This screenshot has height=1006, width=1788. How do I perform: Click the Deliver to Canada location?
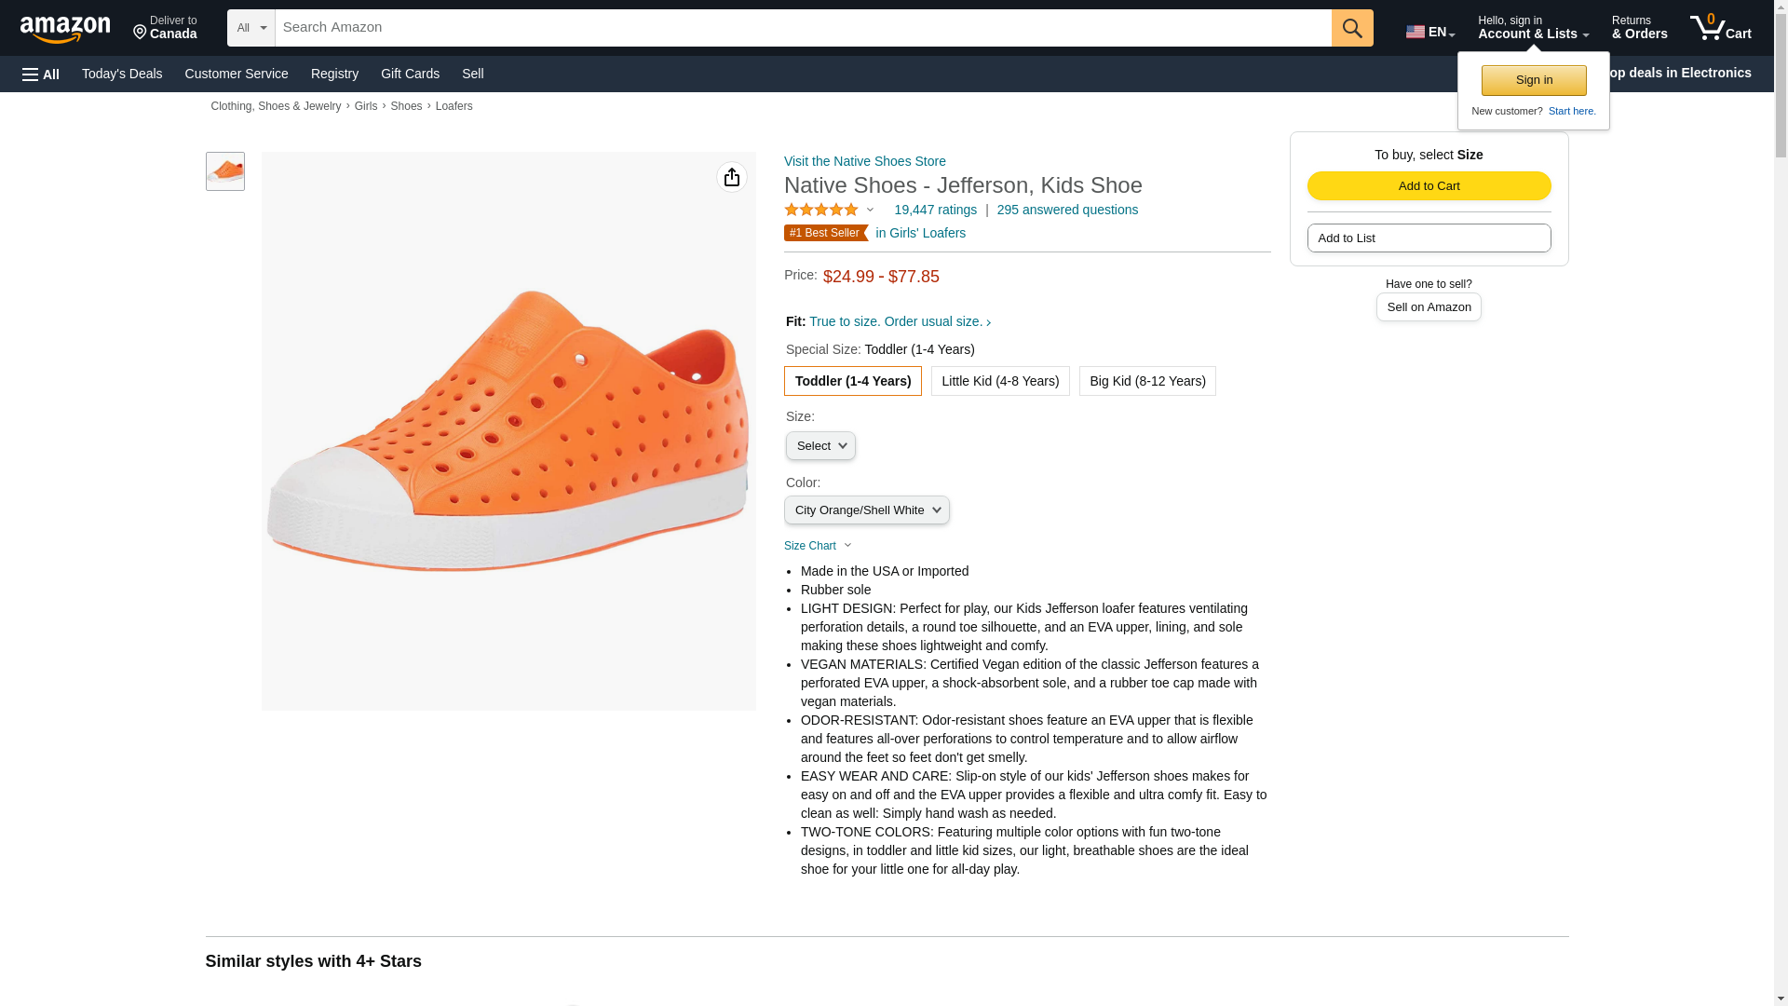165,28
